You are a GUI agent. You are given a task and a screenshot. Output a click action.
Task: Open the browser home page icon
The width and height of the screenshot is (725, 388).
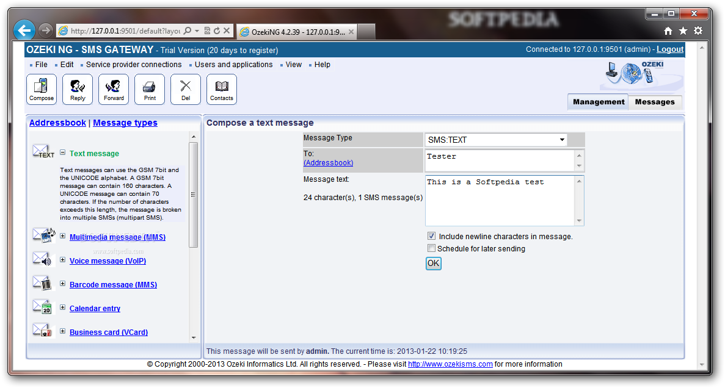coord(668,31)
